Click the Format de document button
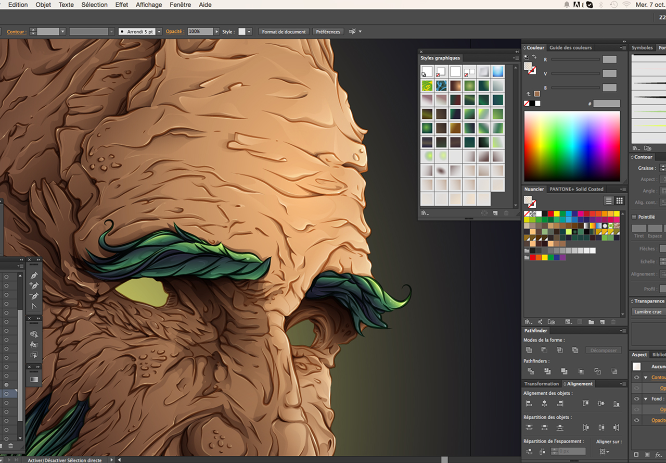Screen dimensions: 666x463 pyautogui.click(x=284, y=32)
